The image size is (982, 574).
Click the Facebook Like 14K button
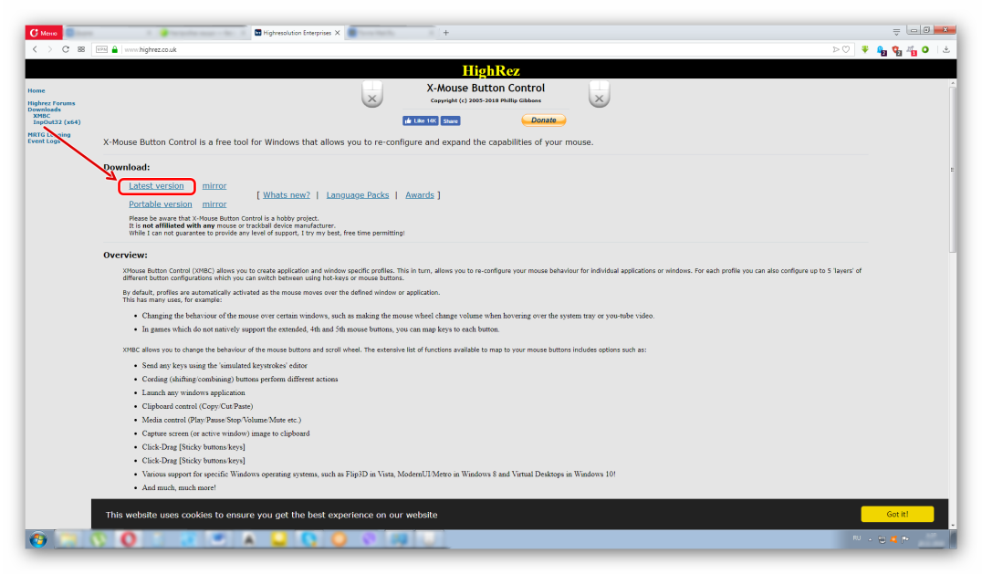420,120
